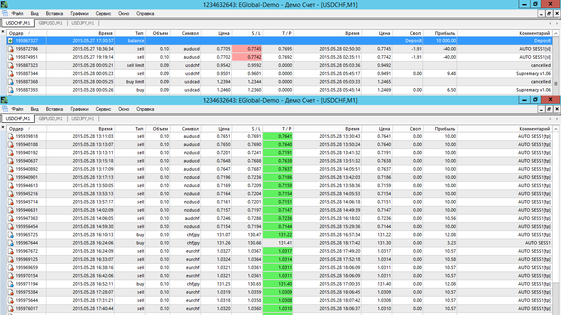Sort by the Объем column in lower window
Screen dimensions: 561x315
click(158, 129)
